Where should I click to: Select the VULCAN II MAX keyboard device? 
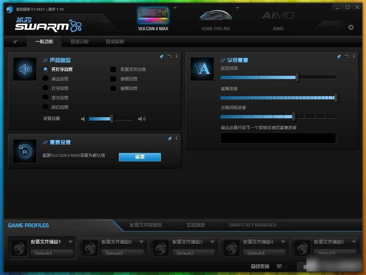tap(153, 19)
